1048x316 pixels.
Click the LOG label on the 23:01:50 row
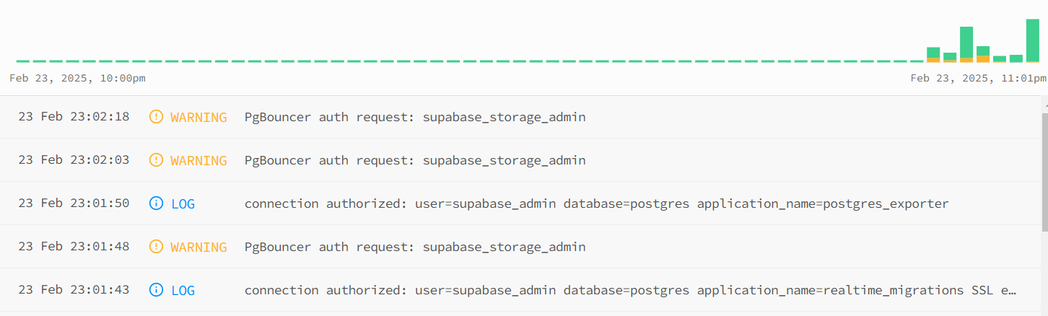[183, 203]
